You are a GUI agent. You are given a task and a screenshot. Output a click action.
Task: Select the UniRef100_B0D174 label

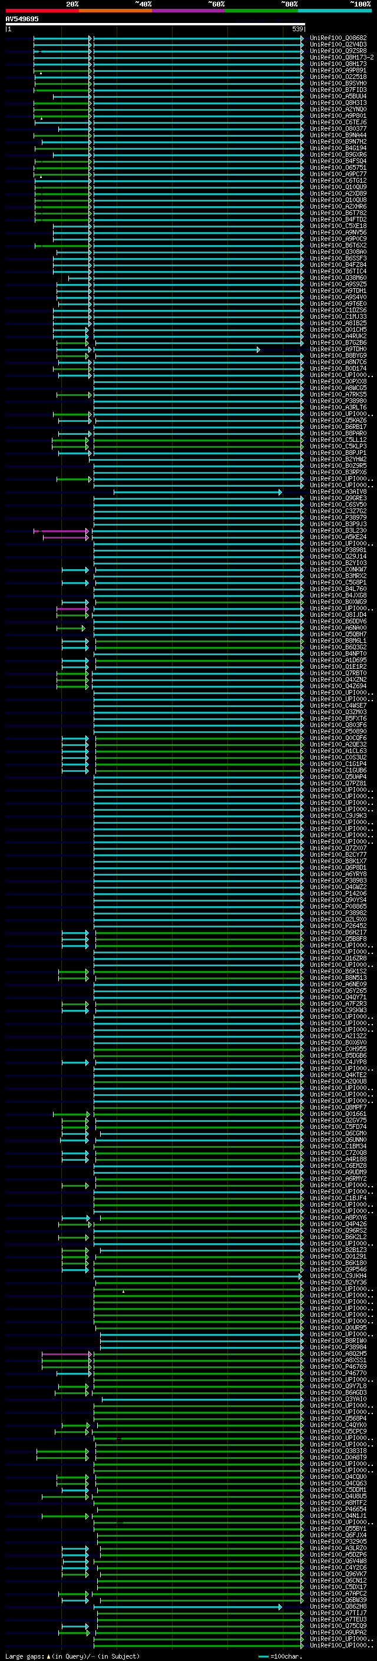(x=338, y=369)
